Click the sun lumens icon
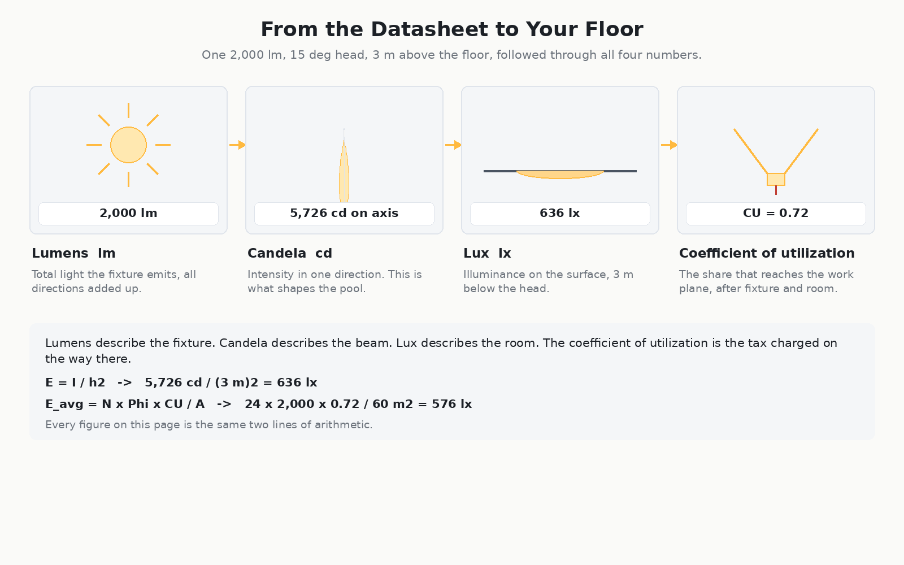 tap(128, 145)
